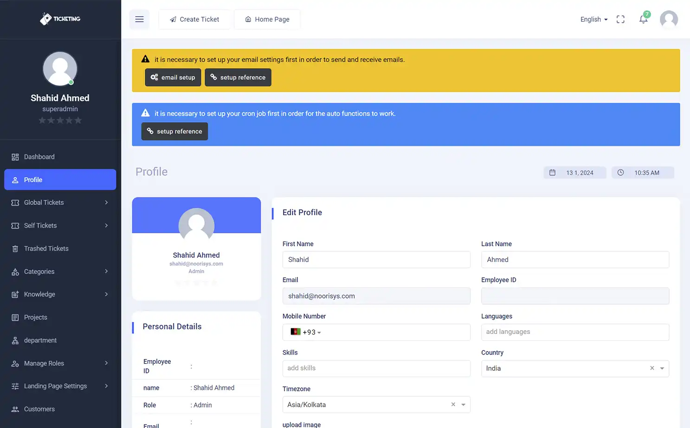Viewport: 690px width, 428px height.
Task: Open the +93 country code dropdown
Action: click(x=306, y=332)
